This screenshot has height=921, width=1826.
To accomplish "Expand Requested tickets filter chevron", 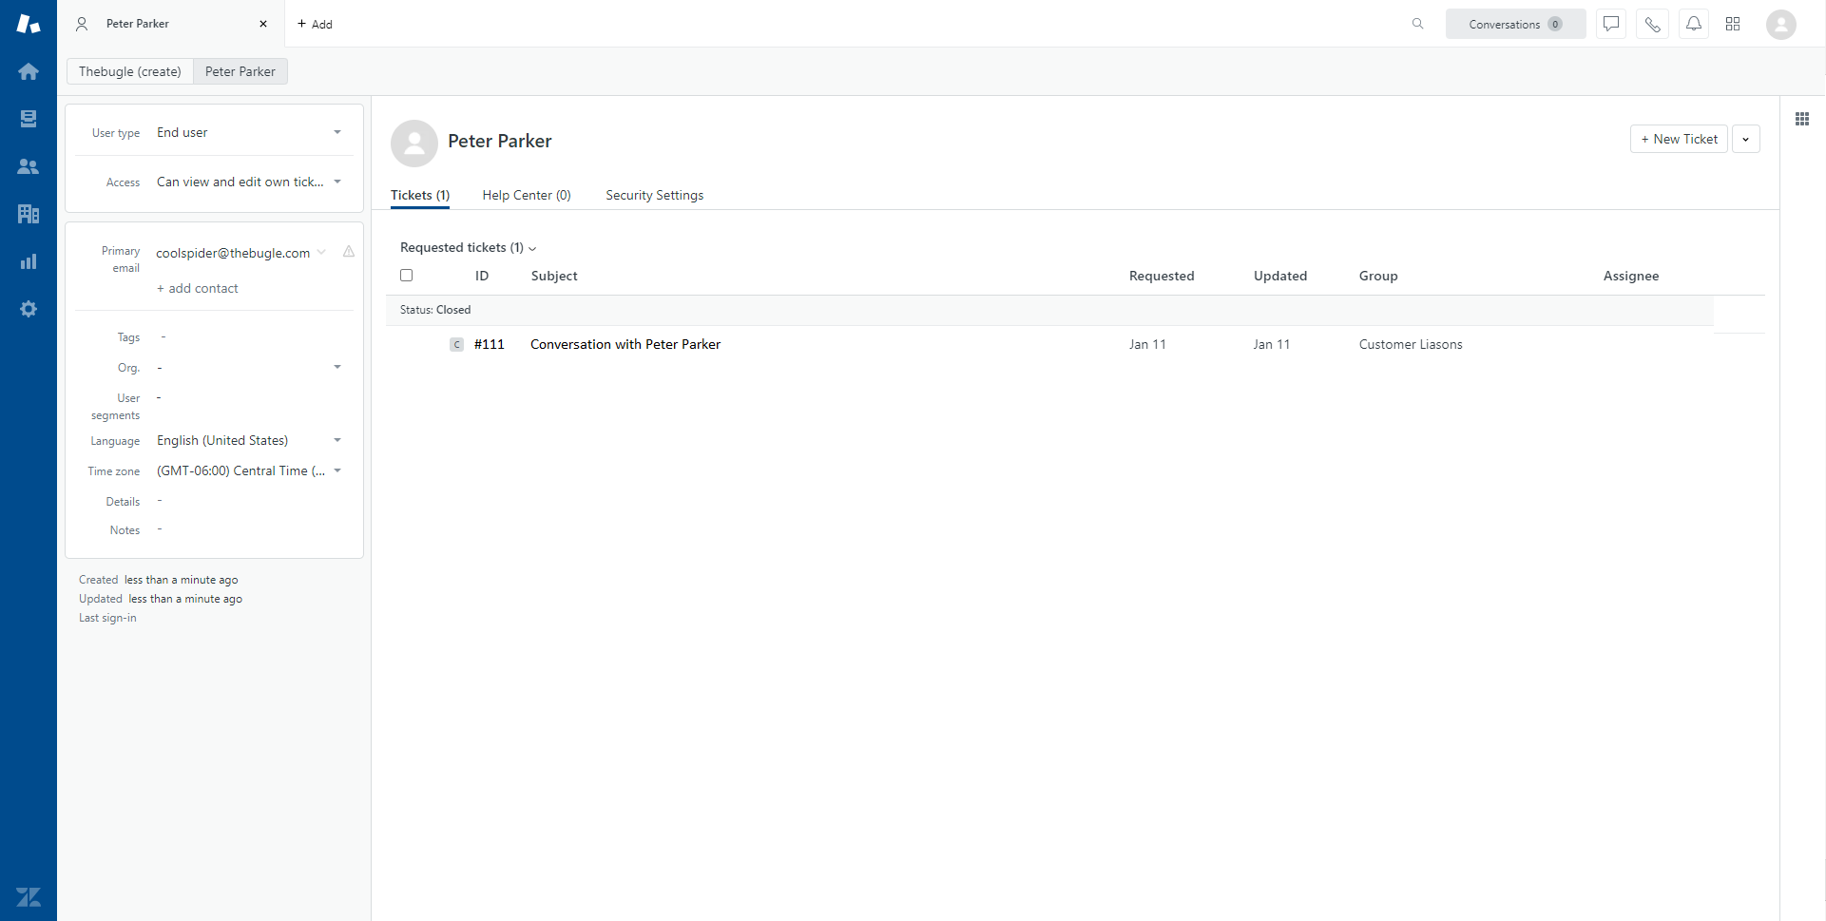I will (532, 248).
